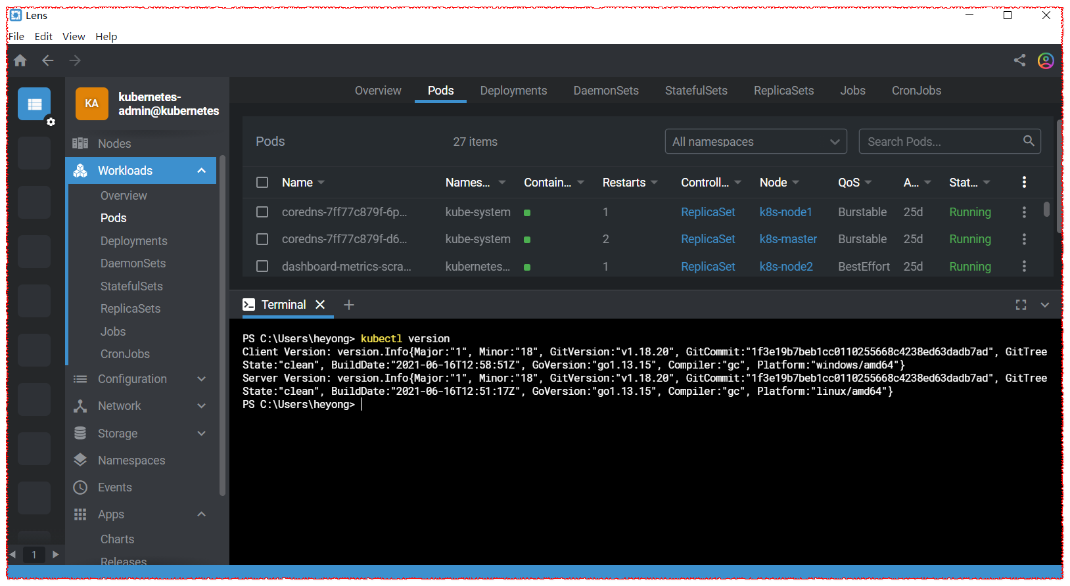1070x586 pixels.
Task: Add a new terminal tab
Action: click(349, 305)
